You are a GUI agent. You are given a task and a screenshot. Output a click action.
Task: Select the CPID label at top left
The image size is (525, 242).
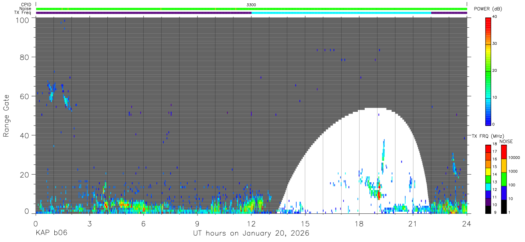[26, 5]
